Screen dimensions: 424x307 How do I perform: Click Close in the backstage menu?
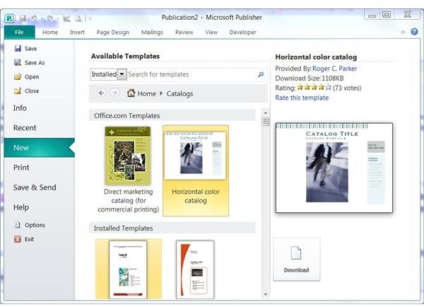click(x=27, y=91)
